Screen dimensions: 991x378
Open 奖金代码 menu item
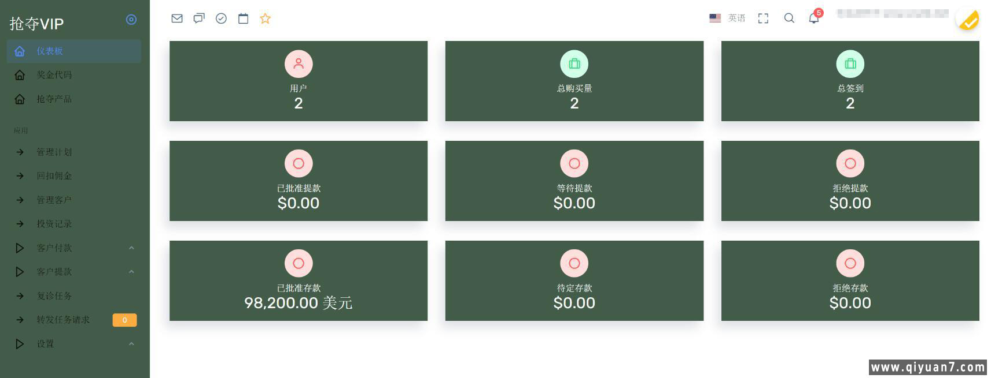(x=54, y=75)
